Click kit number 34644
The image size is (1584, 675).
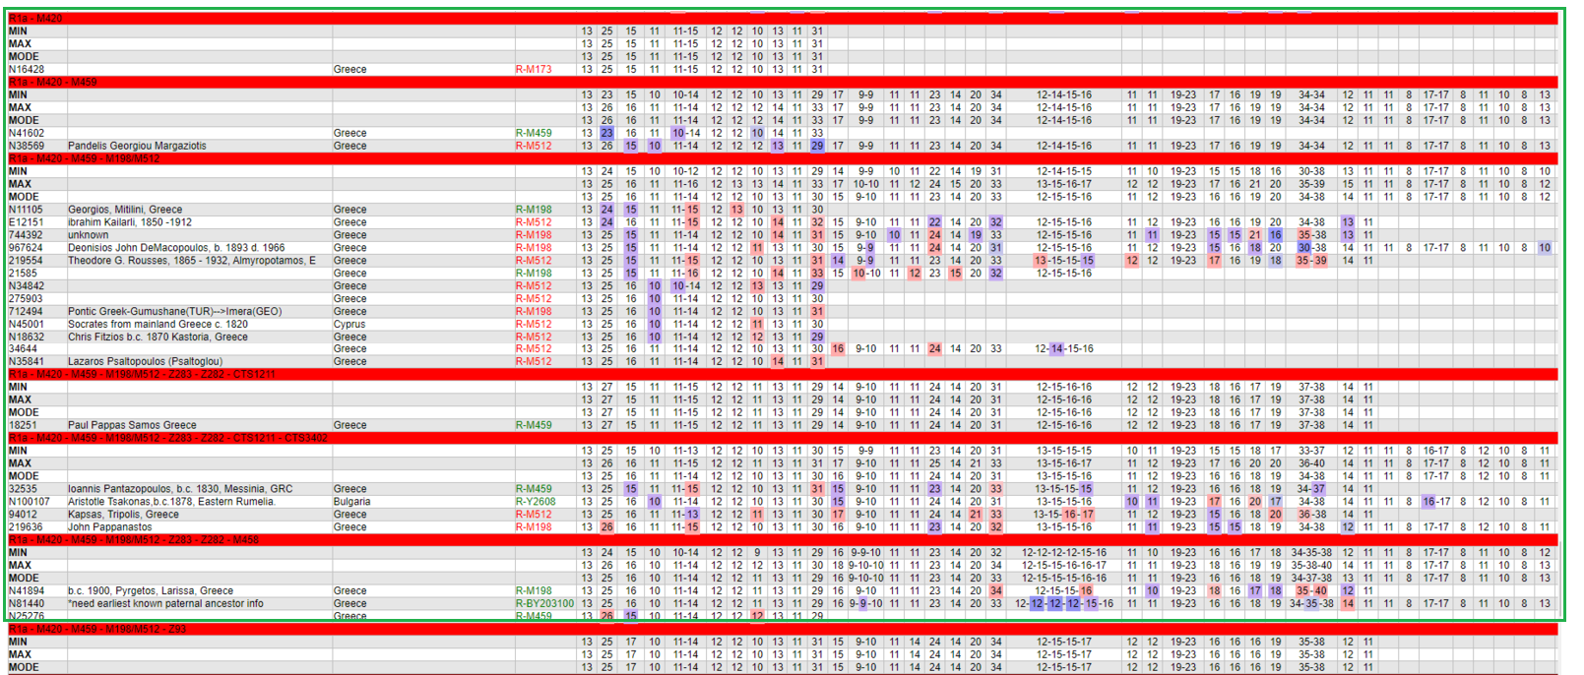tap(23, 348)
